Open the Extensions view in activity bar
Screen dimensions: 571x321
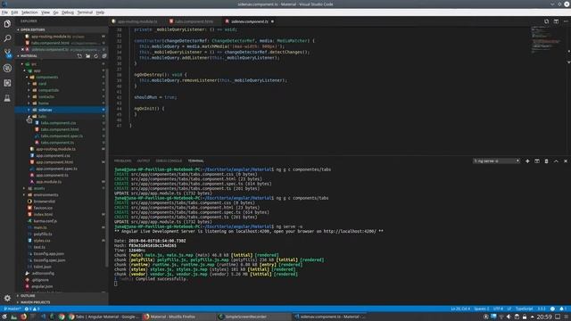coord(7,83)
